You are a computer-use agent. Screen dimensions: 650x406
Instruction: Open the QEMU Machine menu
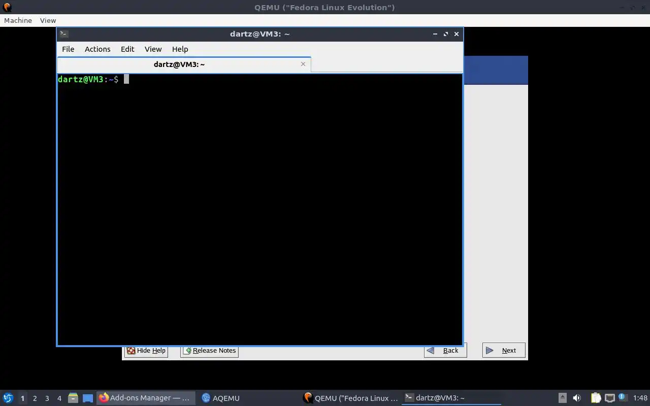pos(18,20)
